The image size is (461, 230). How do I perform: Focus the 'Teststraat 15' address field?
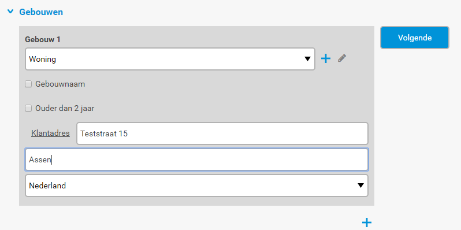coord(222,133)
